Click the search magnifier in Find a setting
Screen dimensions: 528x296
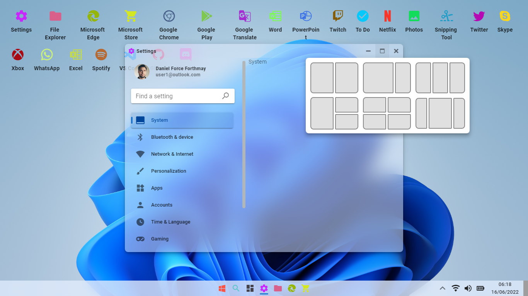click(226, 96)
